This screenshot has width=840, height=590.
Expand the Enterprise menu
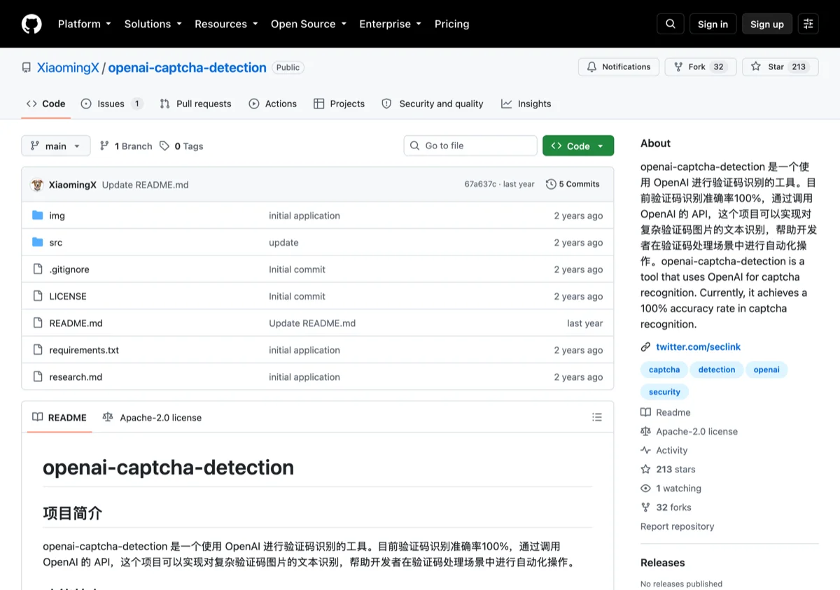tap(391, 24)
